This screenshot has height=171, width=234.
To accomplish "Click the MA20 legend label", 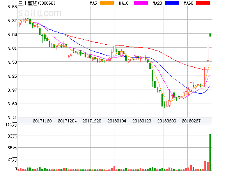I will coord(157,3).
